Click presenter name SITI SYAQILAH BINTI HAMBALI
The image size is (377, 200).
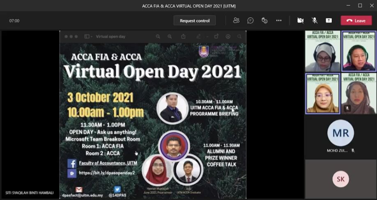30,193
